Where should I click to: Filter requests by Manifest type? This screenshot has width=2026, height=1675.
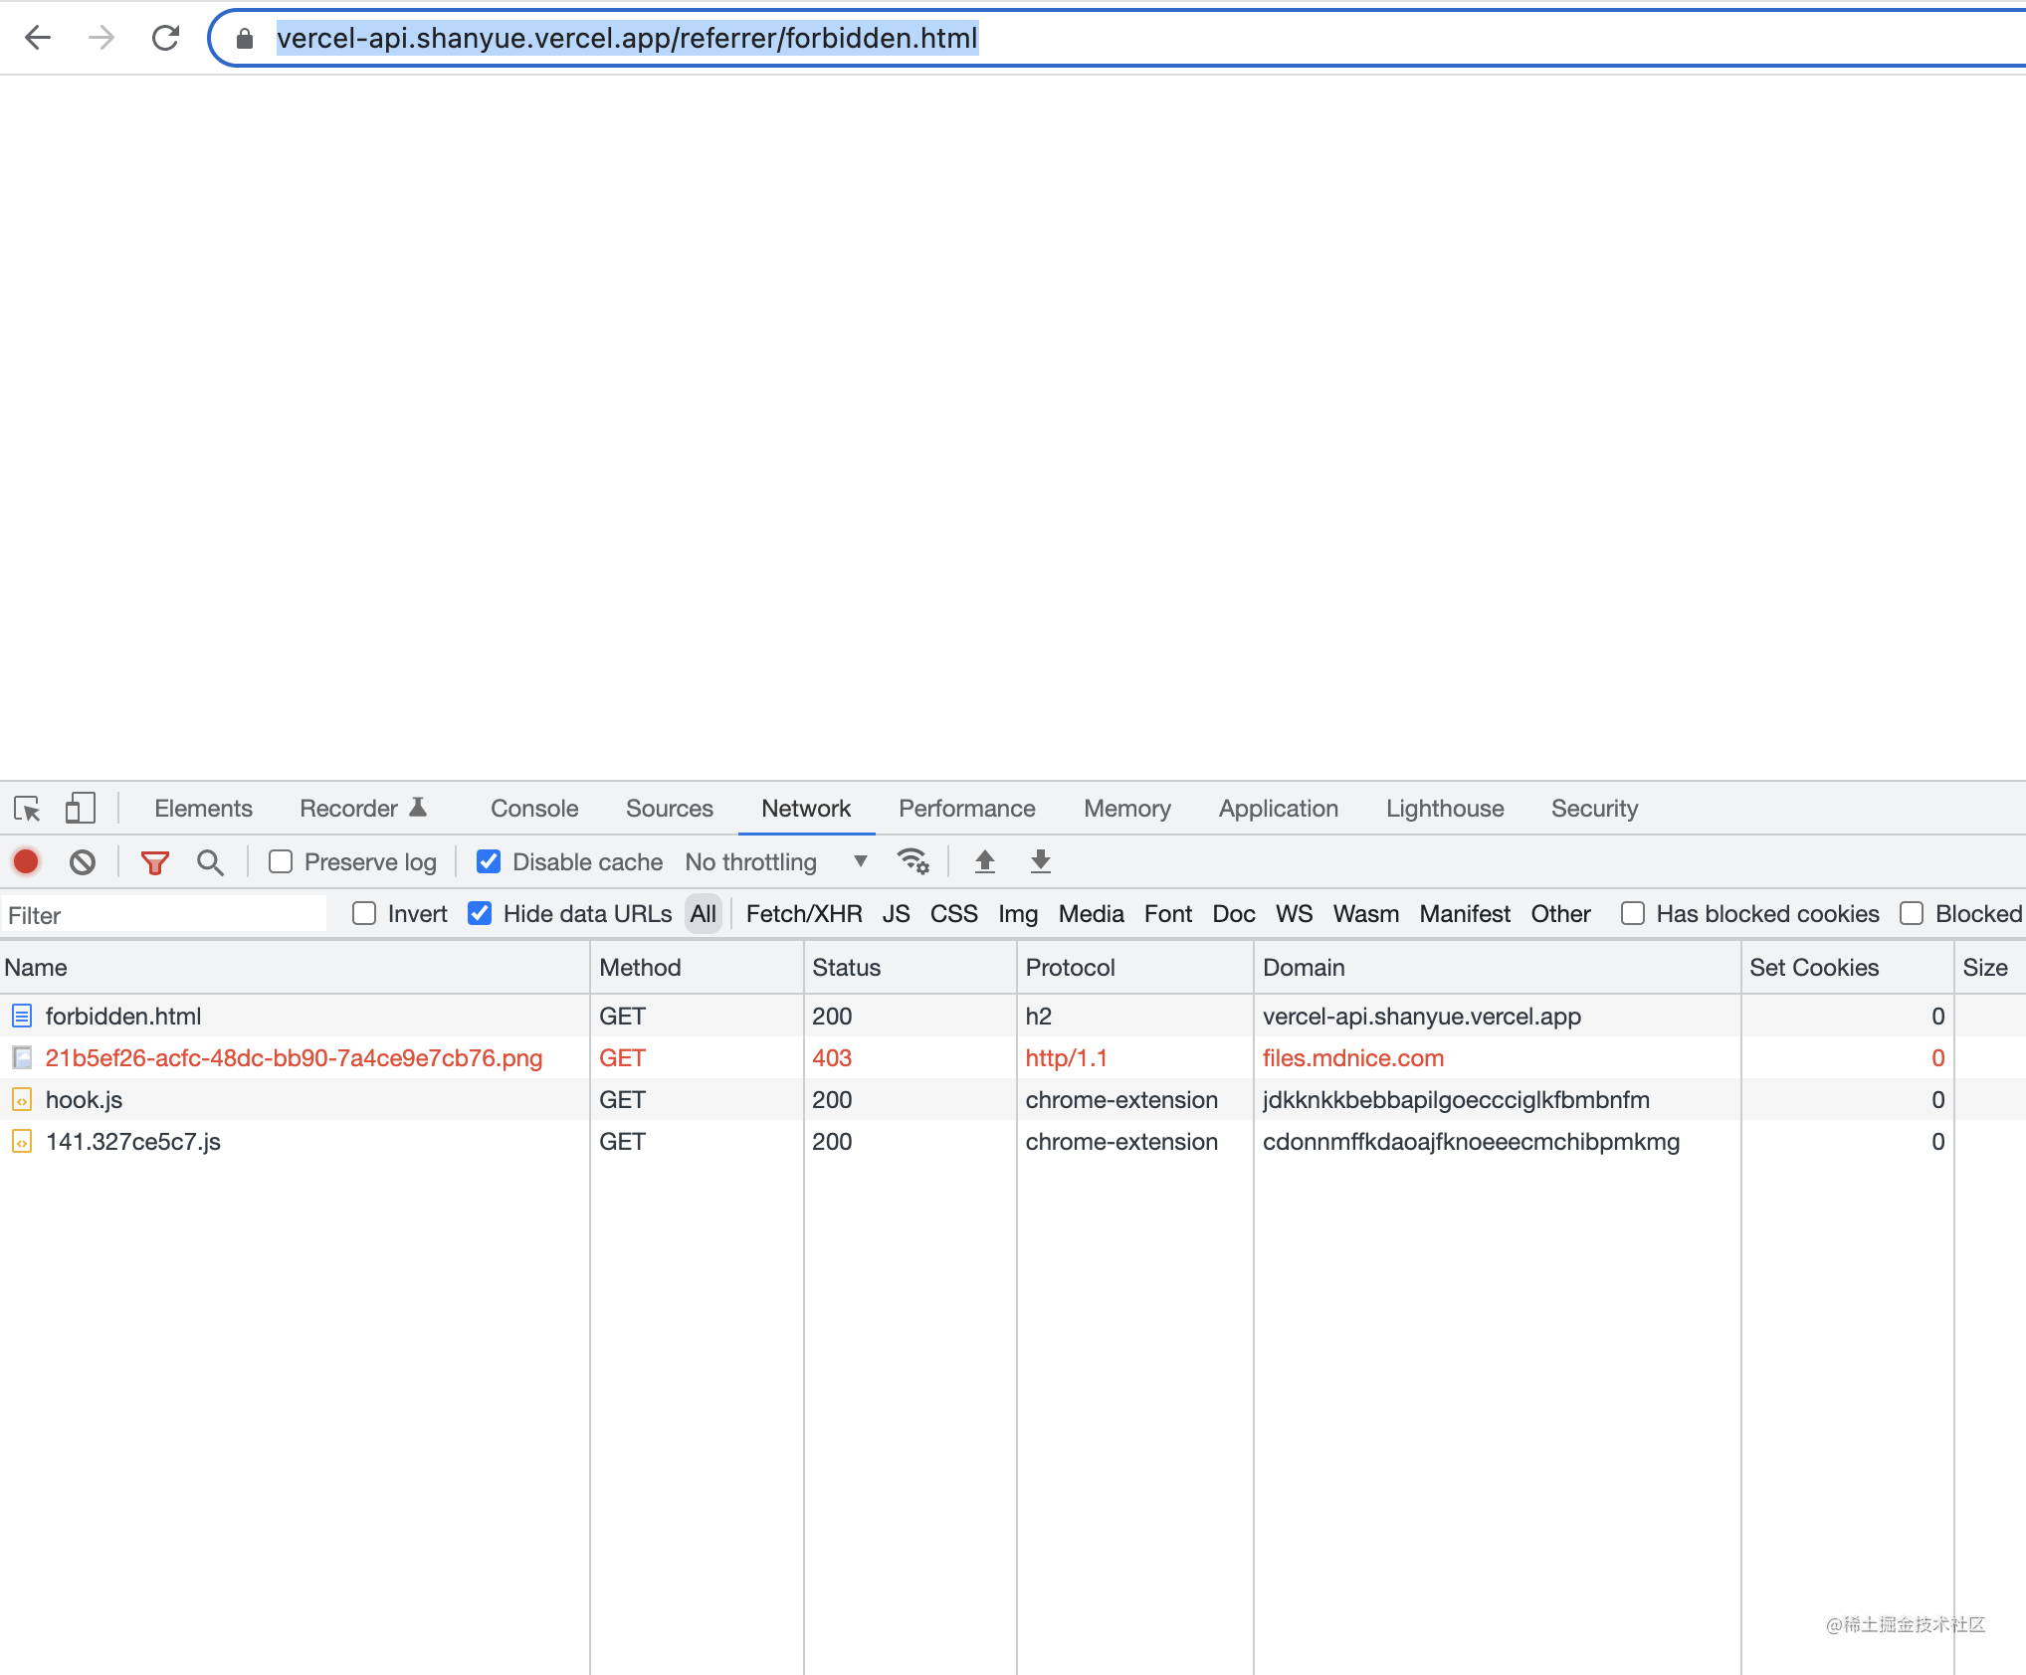click(1465, 914)
